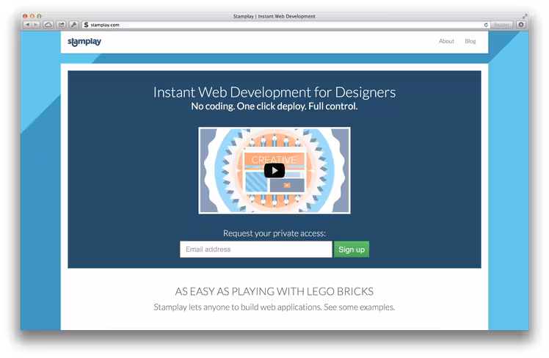
Task: Play the promo video
Action: pos(274,170)
